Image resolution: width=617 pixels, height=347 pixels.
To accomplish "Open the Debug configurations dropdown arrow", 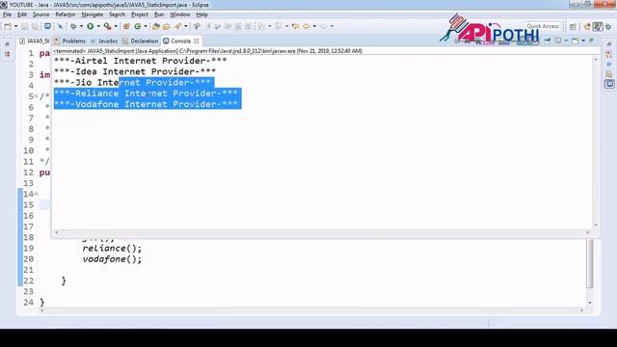I will [81, 26].
